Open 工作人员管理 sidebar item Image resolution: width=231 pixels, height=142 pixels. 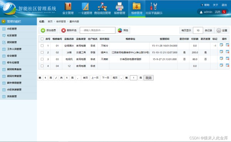18,49
